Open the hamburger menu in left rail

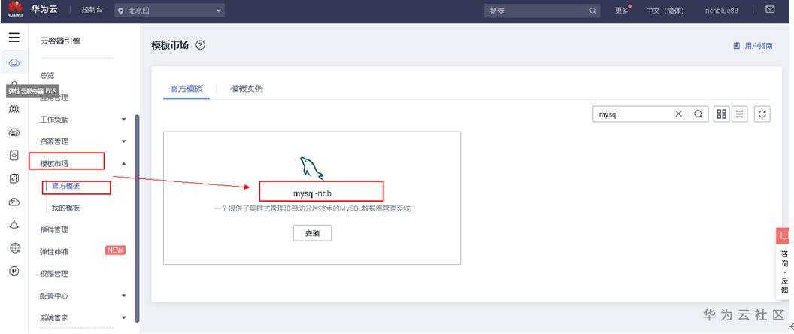point(14,38)
